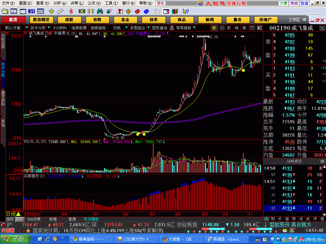Click the yellow four-way move arrows icon
The width and height of the screenshot is (326, 244).
51,11
